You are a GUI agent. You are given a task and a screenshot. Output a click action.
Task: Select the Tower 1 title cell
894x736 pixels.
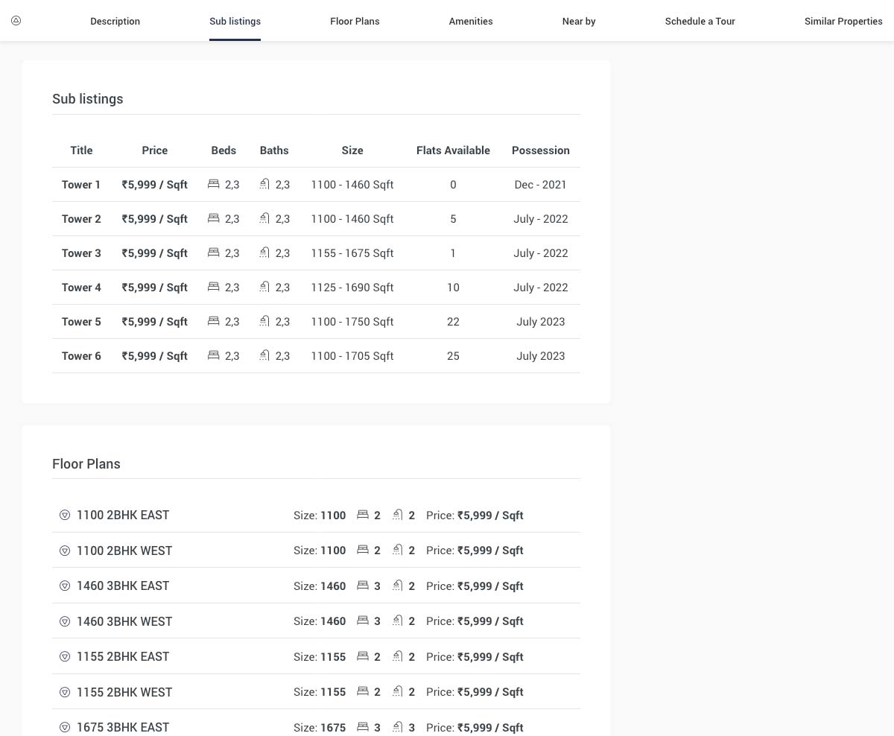(81, 185)
